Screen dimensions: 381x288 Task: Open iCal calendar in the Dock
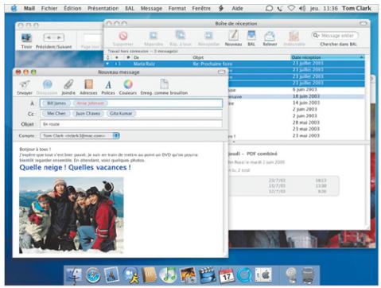pyautogui.click(x=226, y=275)
